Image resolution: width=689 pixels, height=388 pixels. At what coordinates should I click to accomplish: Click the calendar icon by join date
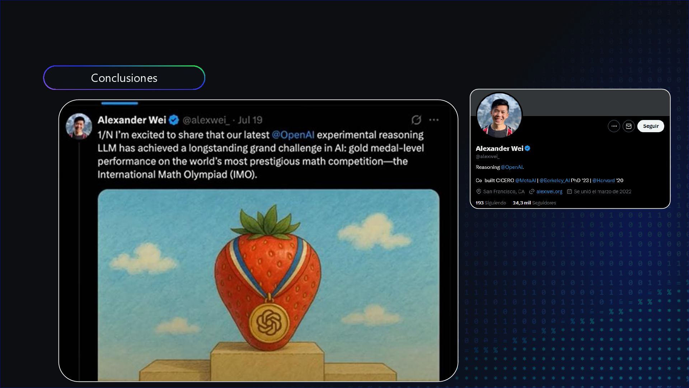point(569,191)
